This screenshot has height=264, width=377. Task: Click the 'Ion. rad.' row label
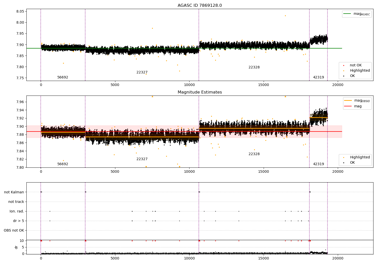pos(17,211)
